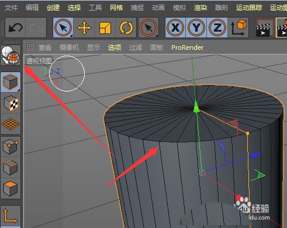Screen dimensions: 287x228
Task: Click the render view clapperboard icon
Action: point(265,28)
